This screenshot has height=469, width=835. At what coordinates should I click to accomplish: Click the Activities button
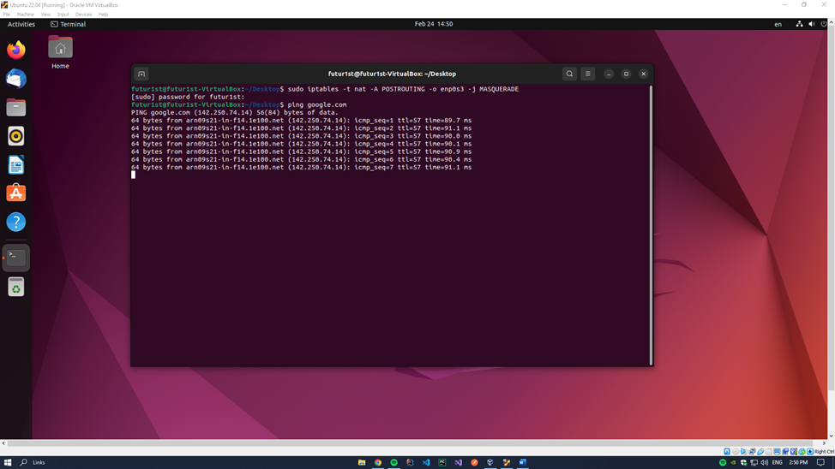pyautogui.click(x=21, y=24)
